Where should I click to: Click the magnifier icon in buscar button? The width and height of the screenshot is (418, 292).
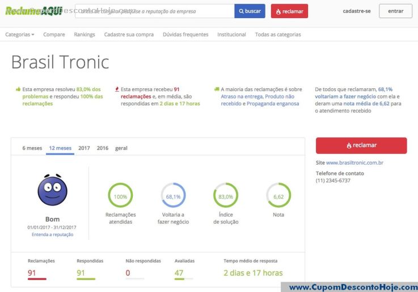pos(241,11)
